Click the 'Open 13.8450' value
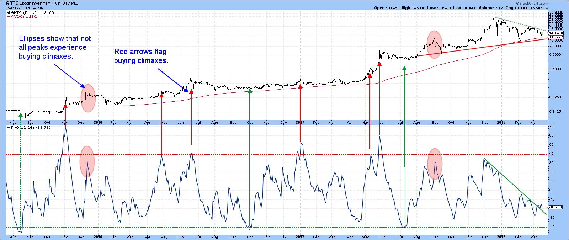The image size is (569, 240). [387, 8]
